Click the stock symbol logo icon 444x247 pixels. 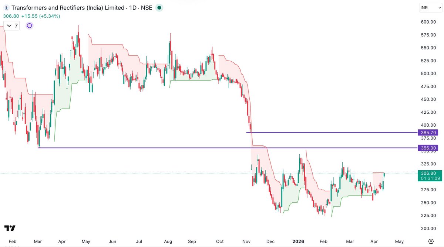[x=6, y=8]
